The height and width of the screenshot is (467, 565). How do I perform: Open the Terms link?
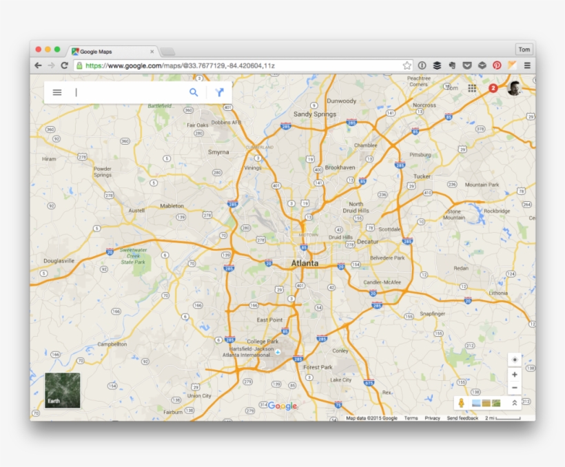click(x=411, y=417)
